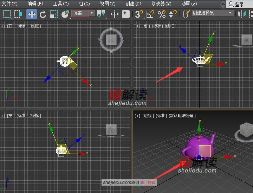Open Edit Named Selection Sets braces icon

pos(186,14)
